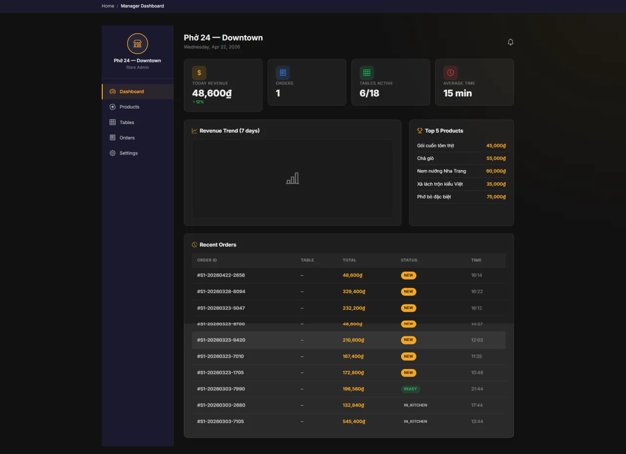Click the Revenue Trend chart line icon
Screen dimensions: 626x454
(x=195, y=130)
